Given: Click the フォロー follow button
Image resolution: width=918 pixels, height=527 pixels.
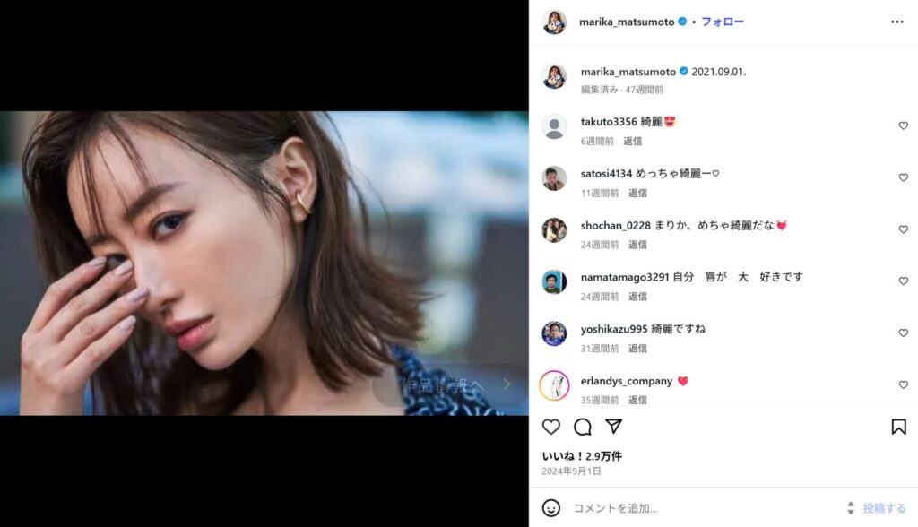Looking at the screenshot, I should 723,22.
